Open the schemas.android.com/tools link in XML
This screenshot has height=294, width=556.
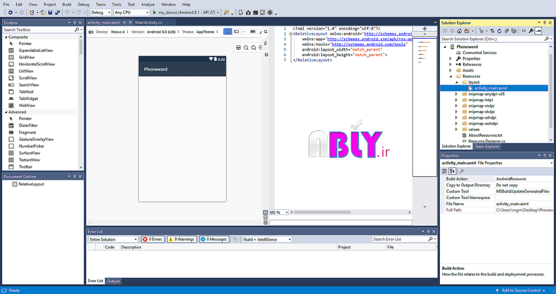click(x=368, y=44)
